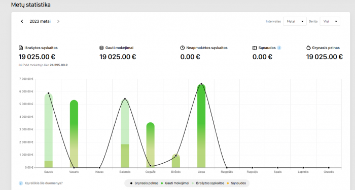
Task: Click the Spalis month axis label
Action: pyautogui.click(x=278, y=172)
